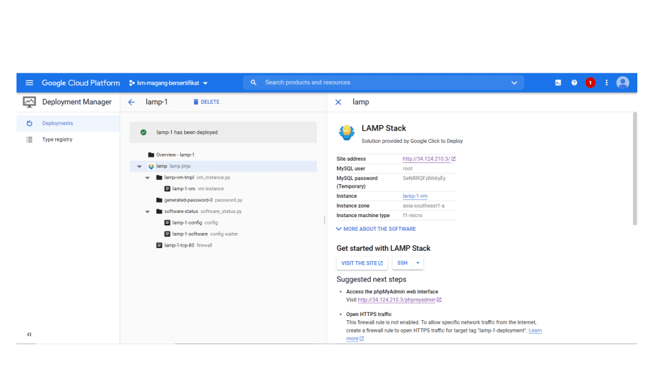
Task: Click the Deployment Manager product icon
Action: pyautogui.click(x=30, y=102)
